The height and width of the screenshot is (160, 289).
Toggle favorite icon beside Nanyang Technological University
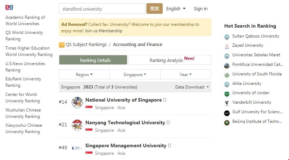168,122
